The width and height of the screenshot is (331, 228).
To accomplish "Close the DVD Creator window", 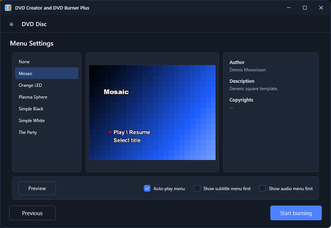I will point(321,8).
